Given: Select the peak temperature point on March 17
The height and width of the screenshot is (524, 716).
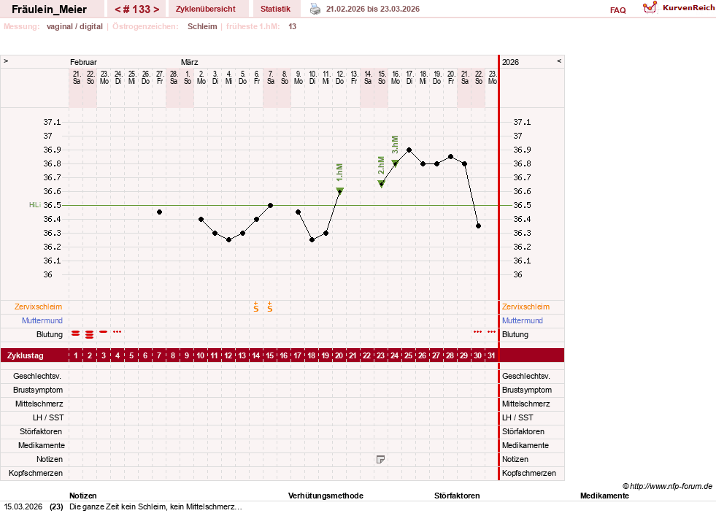Looking at the screenshot, I should click(x=409, y=150).
